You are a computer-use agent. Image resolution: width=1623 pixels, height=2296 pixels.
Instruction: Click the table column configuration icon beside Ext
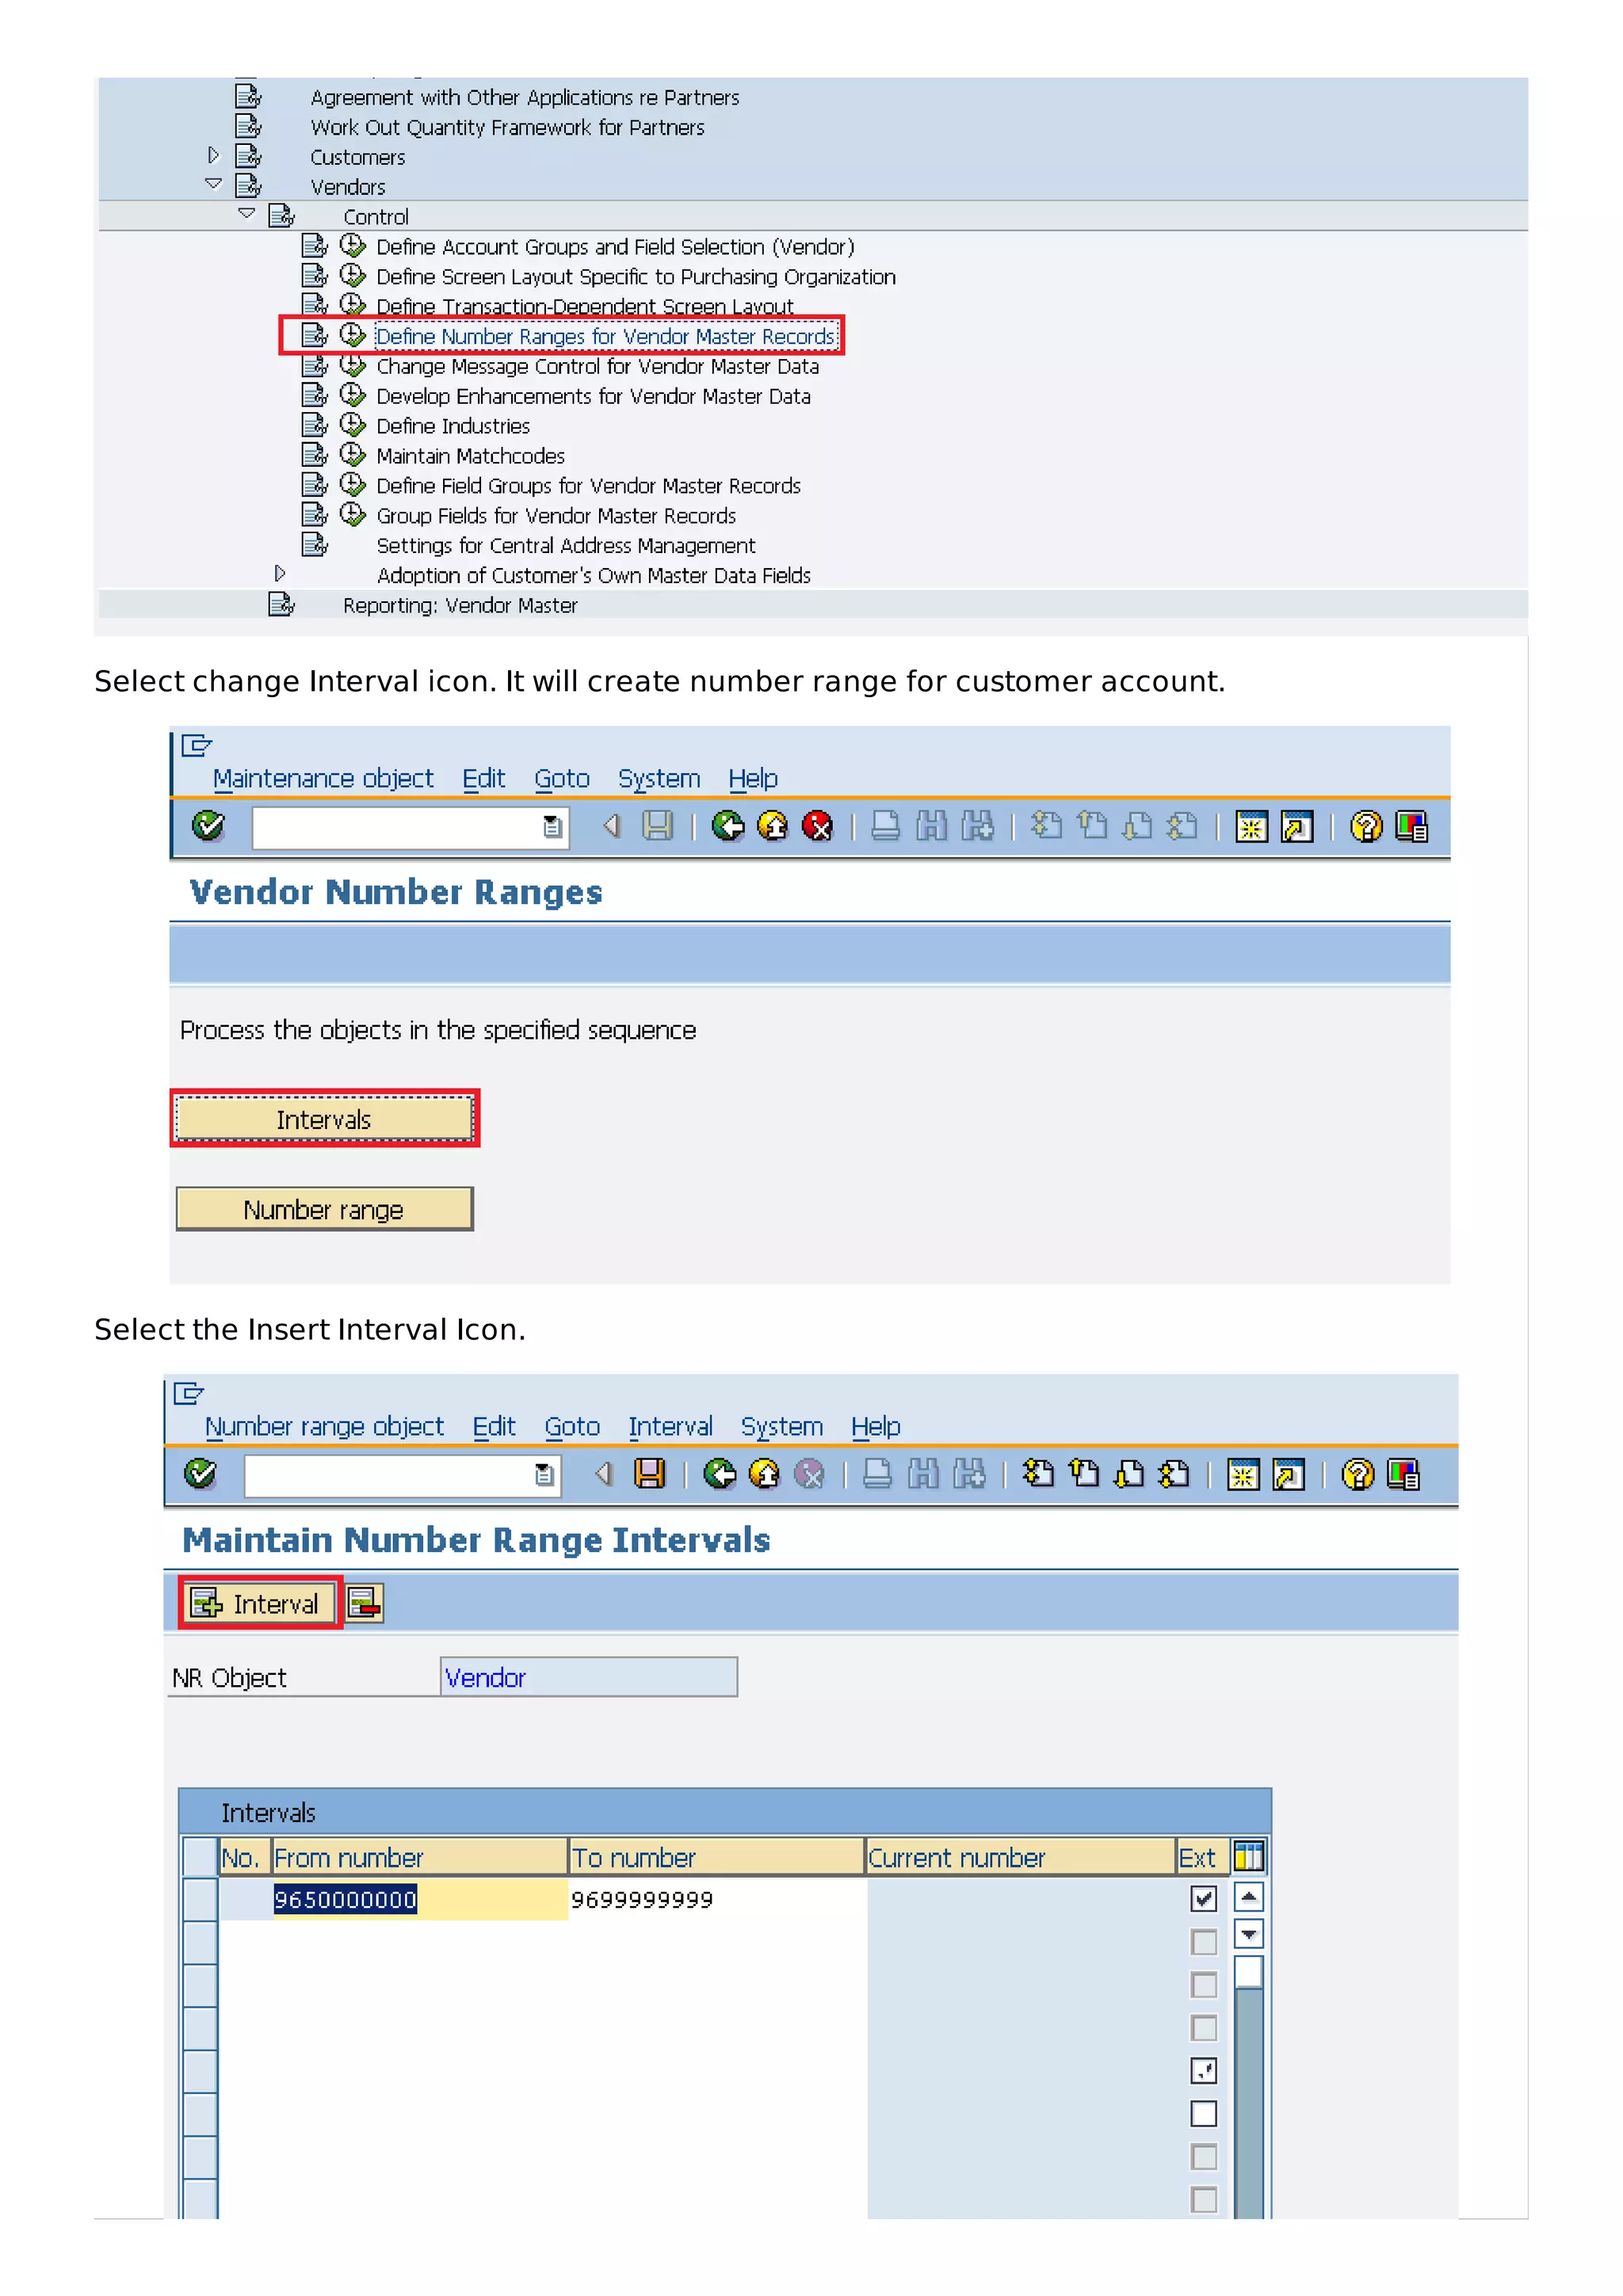(x=1248, y=1857)
